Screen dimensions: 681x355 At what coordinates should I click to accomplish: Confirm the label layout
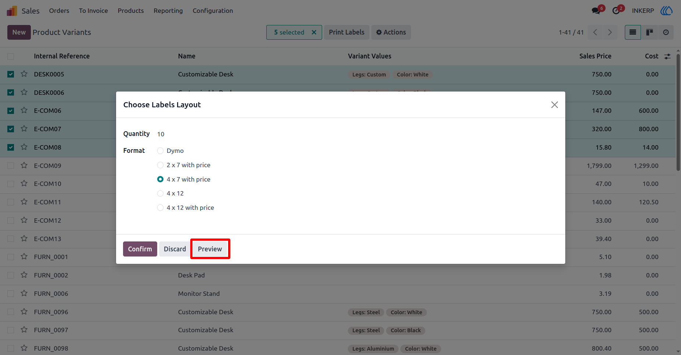140,249
